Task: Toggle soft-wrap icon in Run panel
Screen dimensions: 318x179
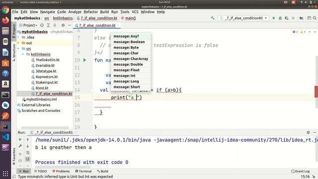Action: [28, 153]
